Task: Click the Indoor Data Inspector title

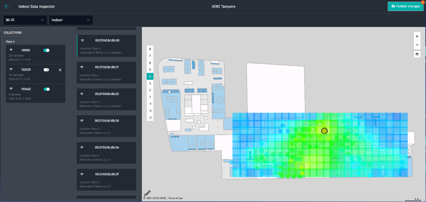Action: pos(36,7)
